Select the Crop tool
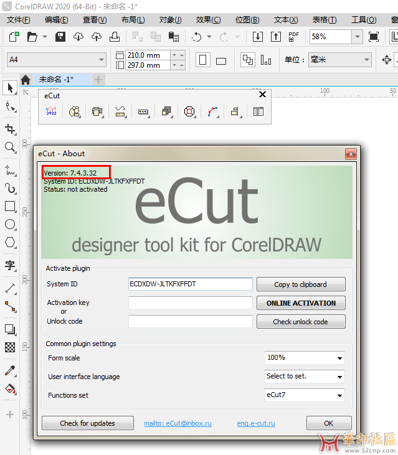398x455 pixels. [11, 129]
